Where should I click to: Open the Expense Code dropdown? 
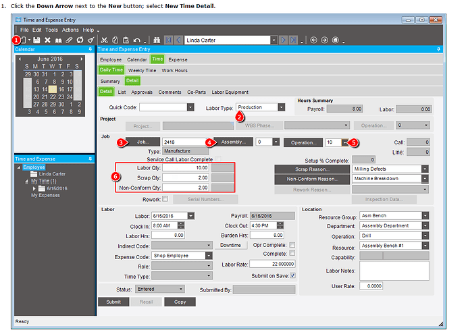tap(209, 256)
